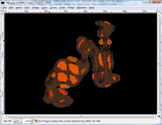The image size is (162, 125).
Task: Toggle Quick Mask button at bottom left
Action: (x=3, y=116)
